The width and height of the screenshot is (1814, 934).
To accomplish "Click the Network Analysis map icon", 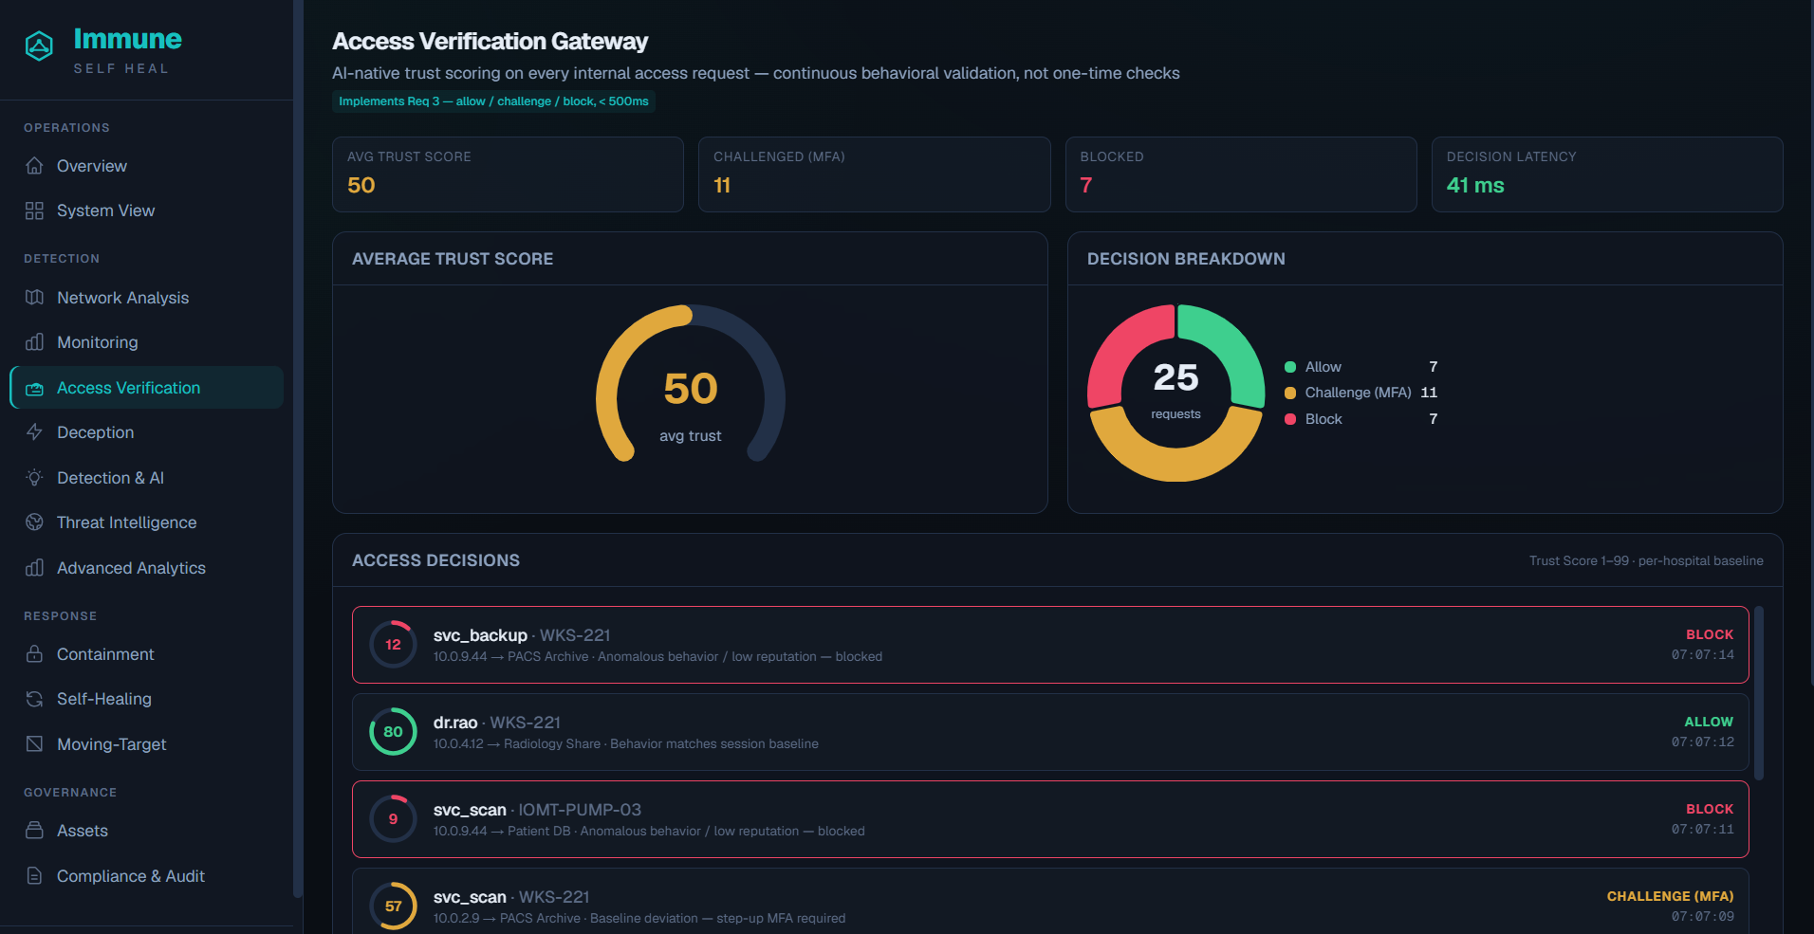I will 34,298.
